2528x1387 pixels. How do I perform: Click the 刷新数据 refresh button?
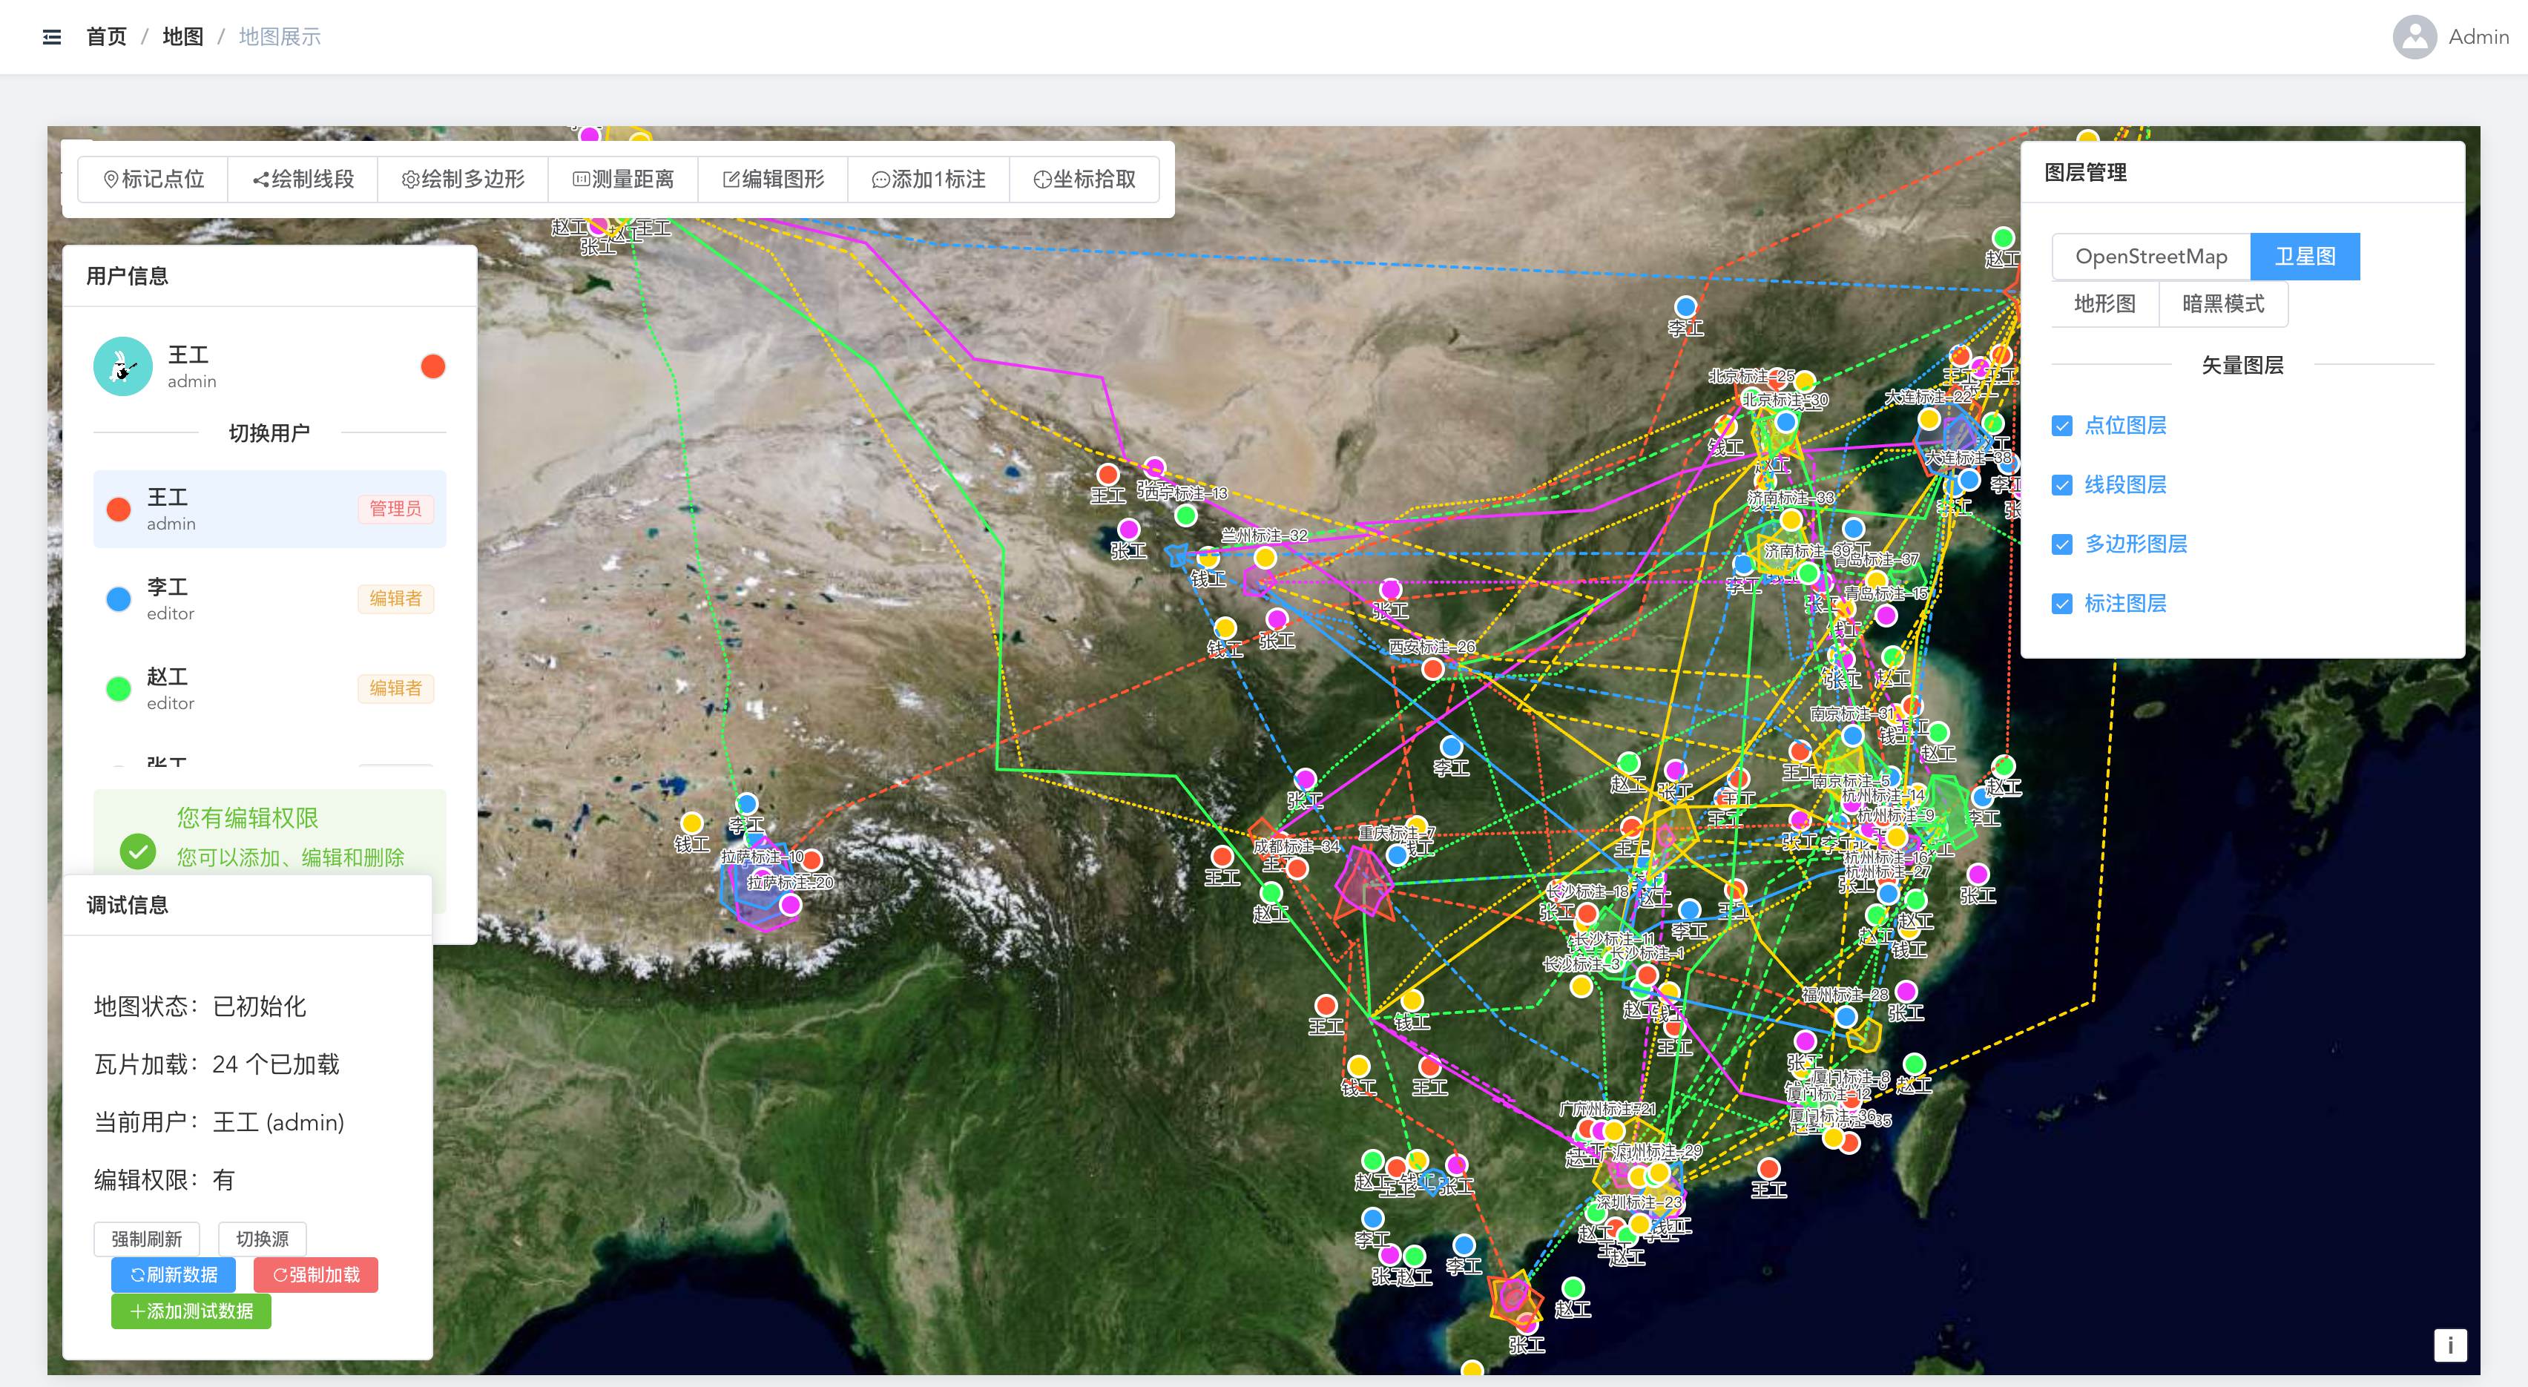pyautogui.click(x=174, y=1274)
